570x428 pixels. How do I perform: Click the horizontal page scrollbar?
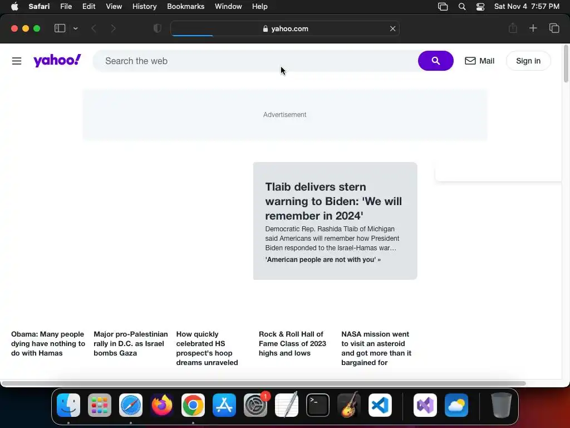[263, 383]
